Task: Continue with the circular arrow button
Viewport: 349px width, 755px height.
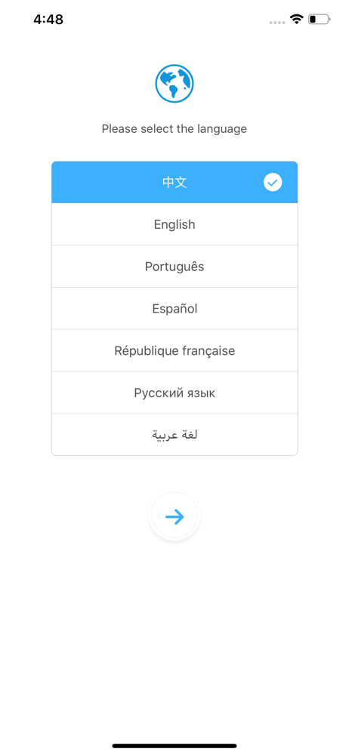Action: click(174, 516)
